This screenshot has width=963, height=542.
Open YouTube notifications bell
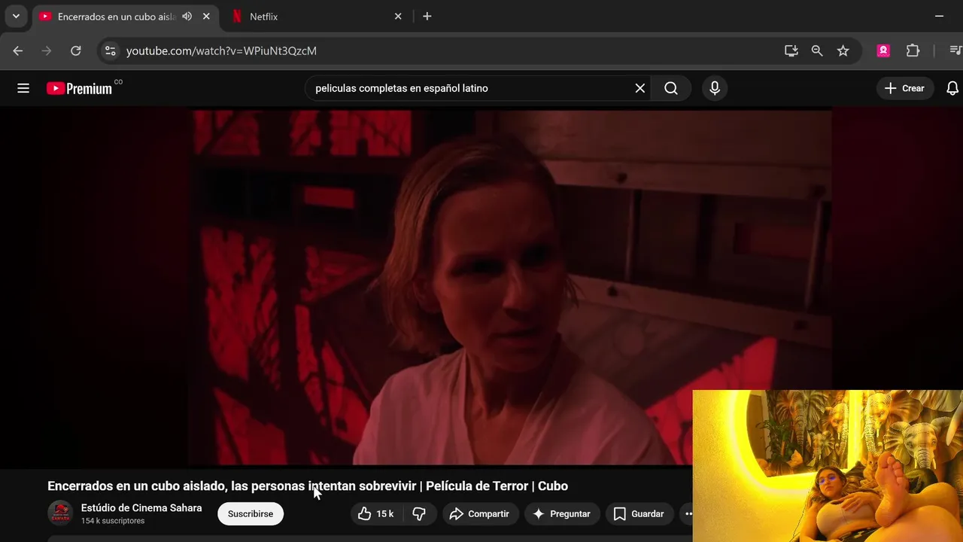952,89
